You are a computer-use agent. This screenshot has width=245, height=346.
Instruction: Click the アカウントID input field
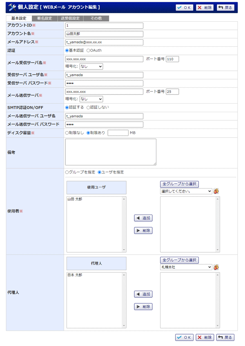click(104, 26)
